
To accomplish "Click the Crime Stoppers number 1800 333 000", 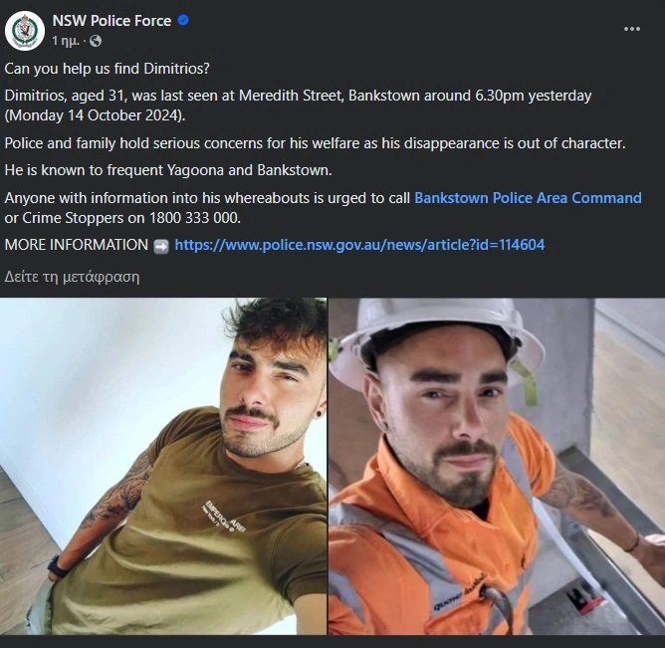I will pyautogui.click(x=195, y=218).
